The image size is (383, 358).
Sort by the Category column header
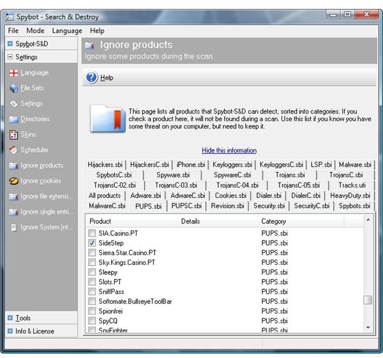coord(301,221)
